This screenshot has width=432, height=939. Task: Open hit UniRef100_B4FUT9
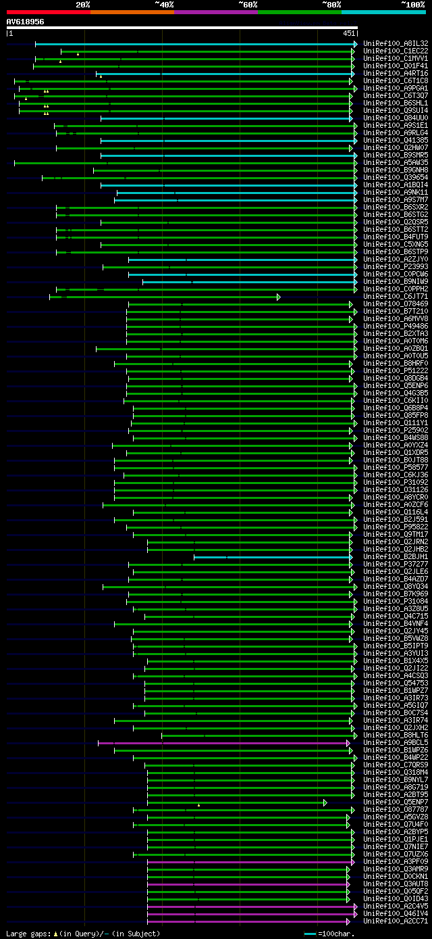pyautogui.click(x=396, y=237)
